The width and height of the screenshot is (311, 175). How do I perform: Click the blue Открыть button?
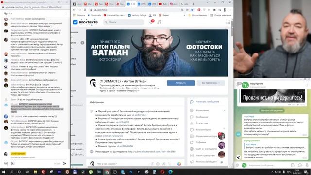[181, 83]
